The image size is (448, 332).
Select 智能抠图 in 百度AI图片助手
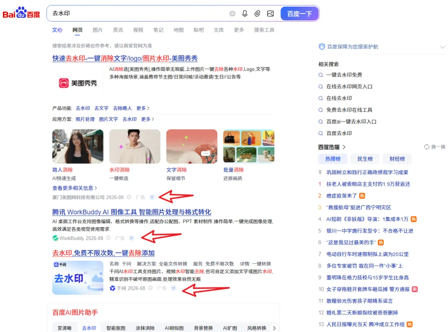(116, 328)
